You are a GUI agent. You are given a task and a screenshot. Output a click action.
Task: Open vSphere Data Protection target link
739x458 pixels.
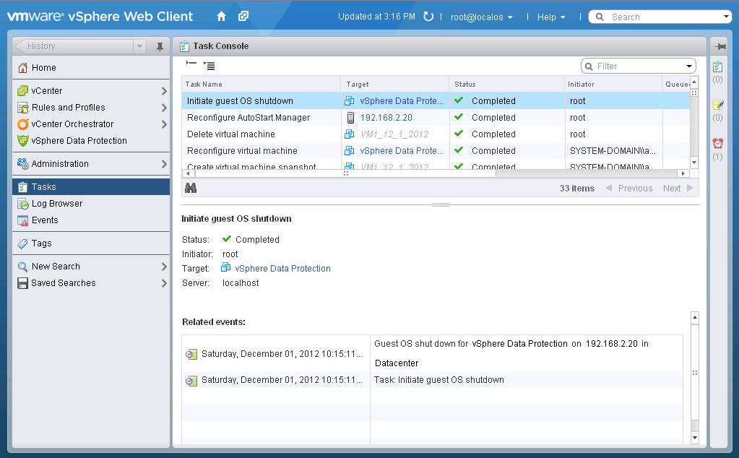[x=282, y=269]
